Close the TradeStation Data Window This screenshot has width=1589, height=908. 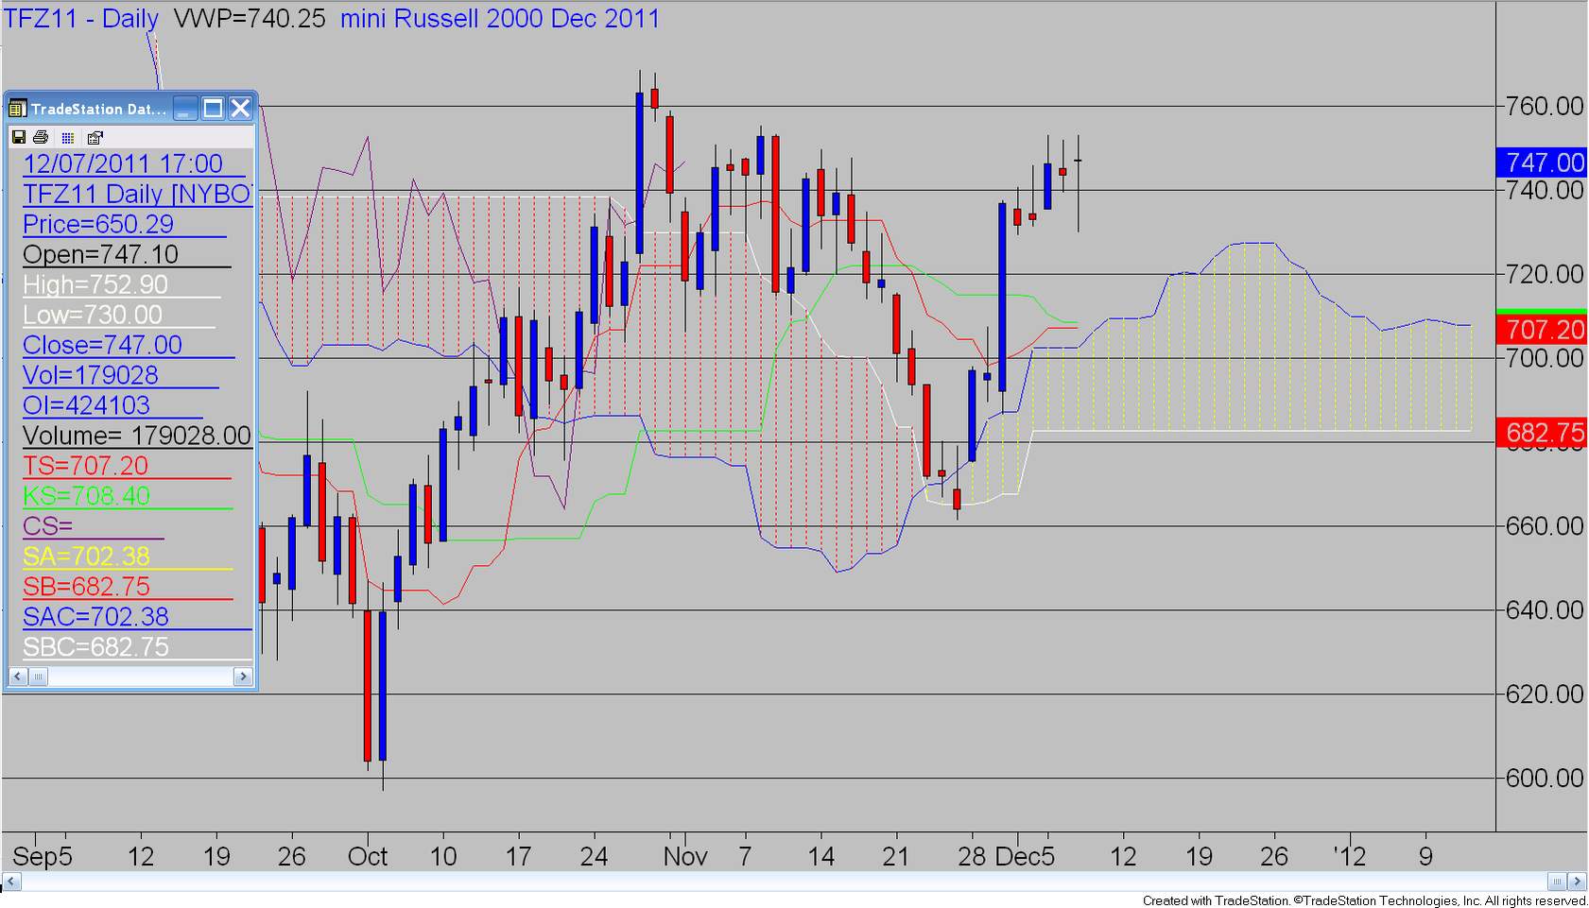click(x=240, y=109)
